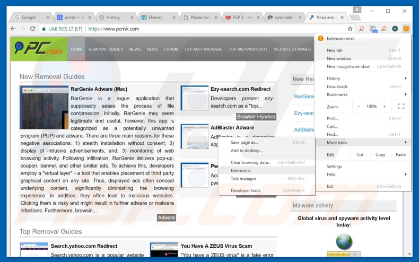419x262 pixels.
Task: Open WEBSITE SCANNER nav link
Action: (x=292, y=49)
